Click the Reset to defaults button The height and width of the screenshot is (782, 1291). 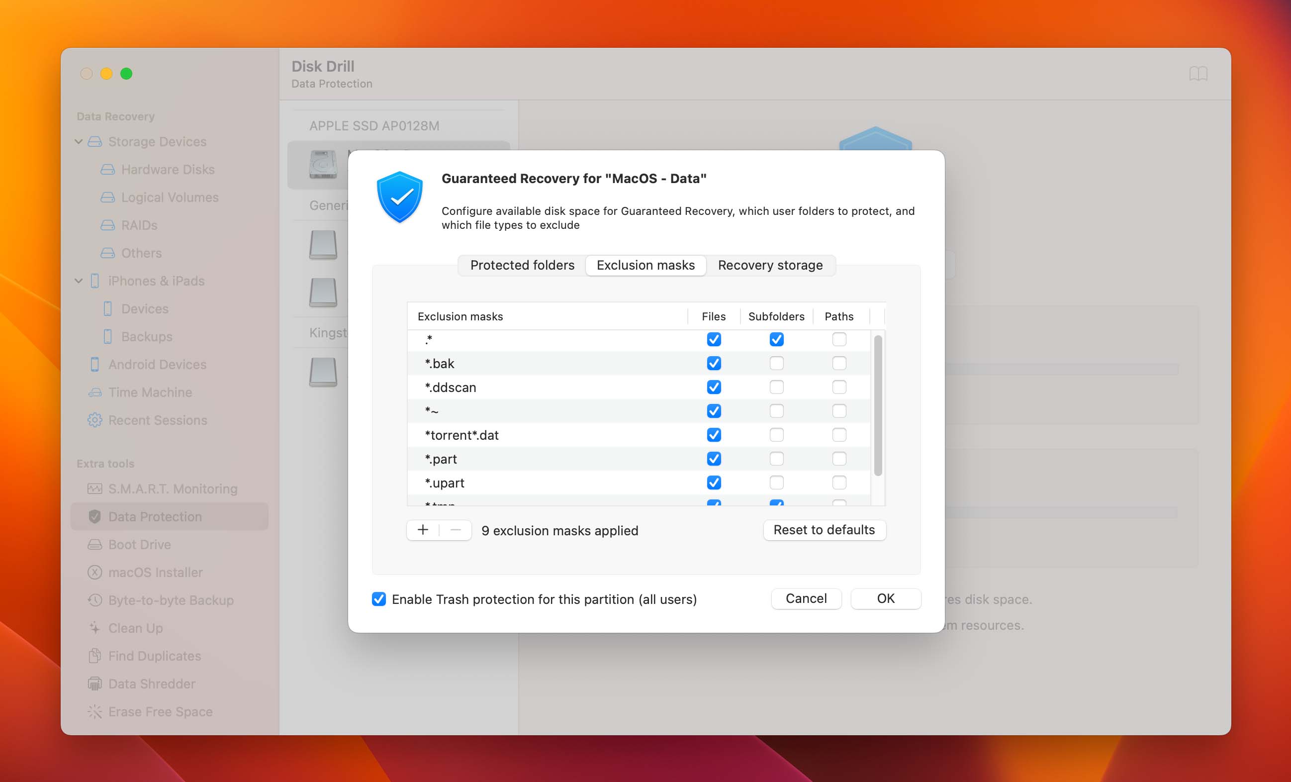point(824,529)
